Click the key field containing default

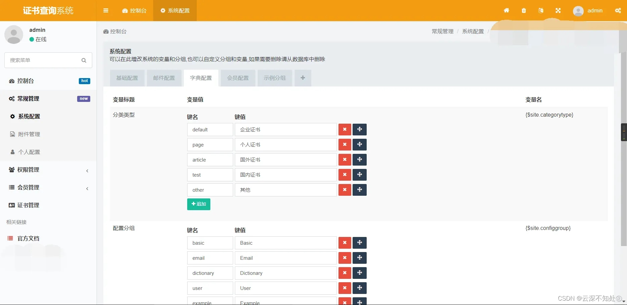click(210, 129)
